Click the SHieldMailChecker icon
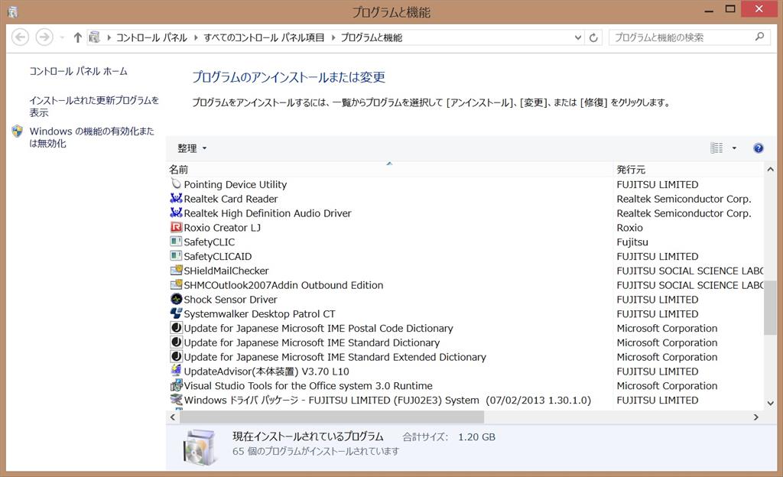 point(176,271)
